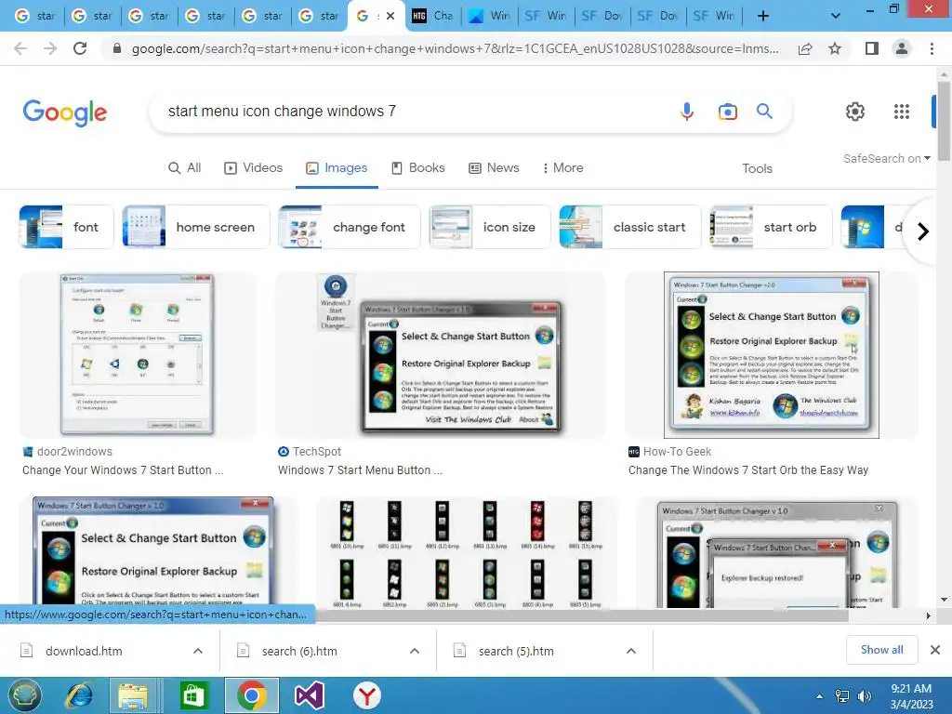This screenshot has width=952, height=714.
Task: Switch to the Videos tab
Action: (x=253, y=167)
